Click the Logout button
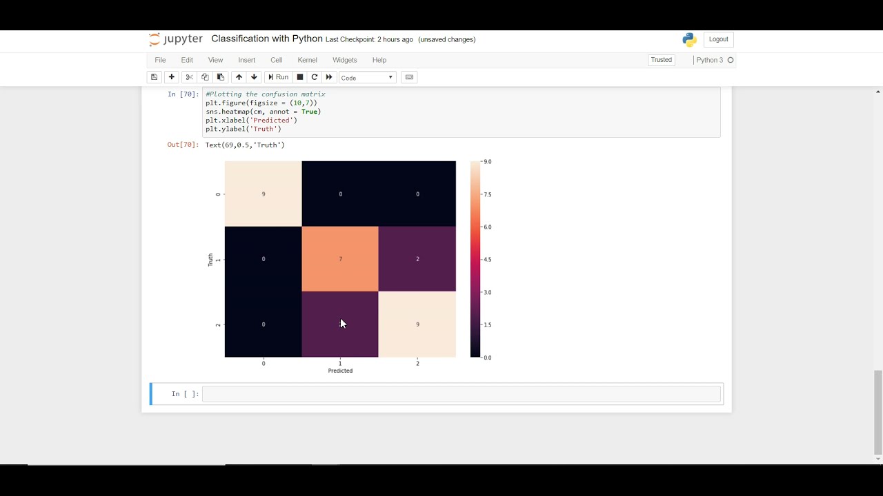 click(x=718, y=39)
